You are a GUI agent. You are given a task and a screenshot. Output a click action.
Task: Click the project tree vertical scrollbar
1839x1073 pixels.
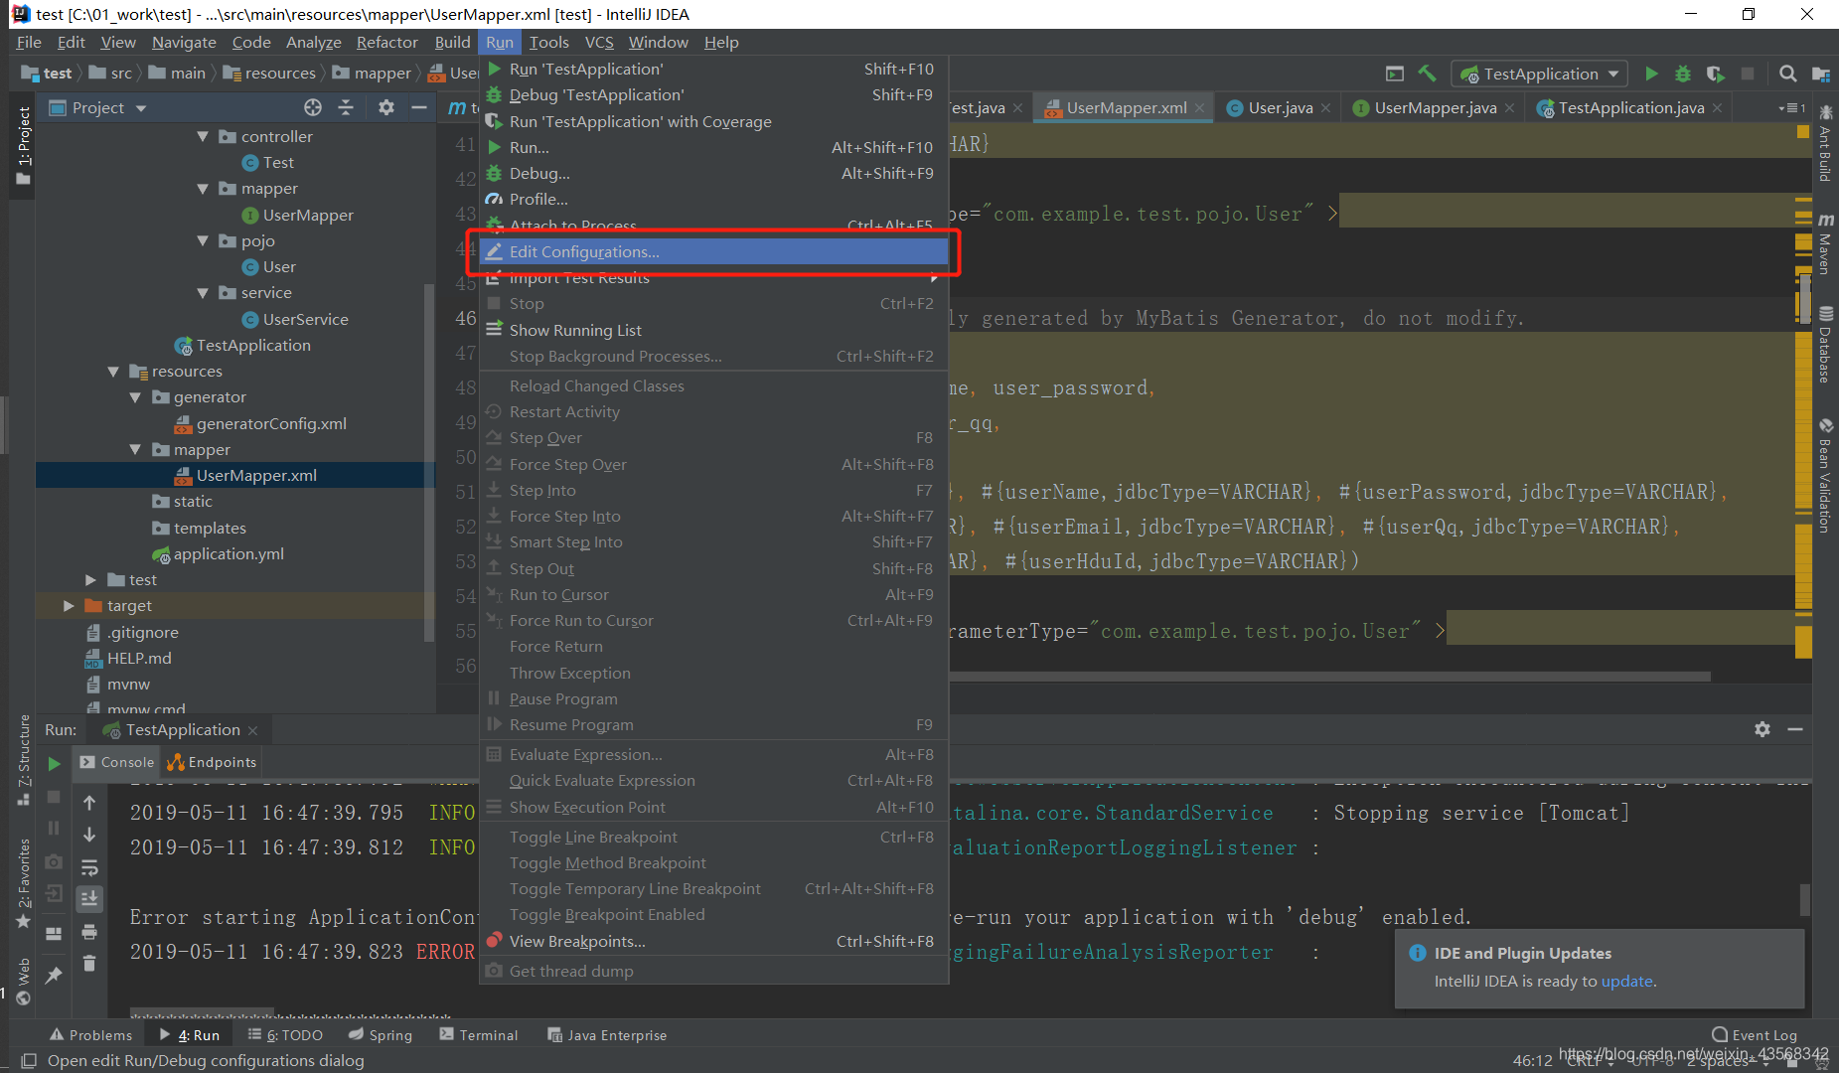click(429, 462)
